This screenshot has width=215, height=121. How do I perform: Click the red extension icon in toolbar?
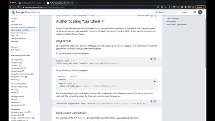point(178,7)
